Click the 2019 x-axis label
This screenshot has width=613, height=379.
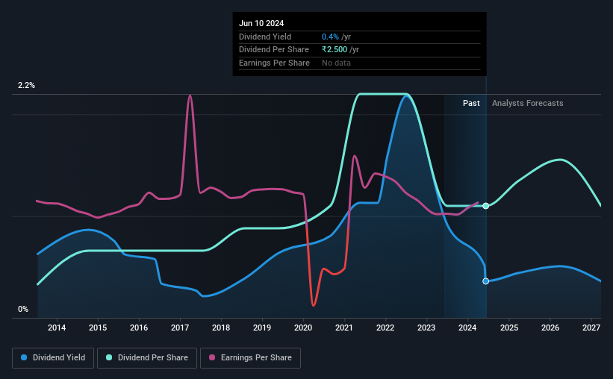coord(262,328)
